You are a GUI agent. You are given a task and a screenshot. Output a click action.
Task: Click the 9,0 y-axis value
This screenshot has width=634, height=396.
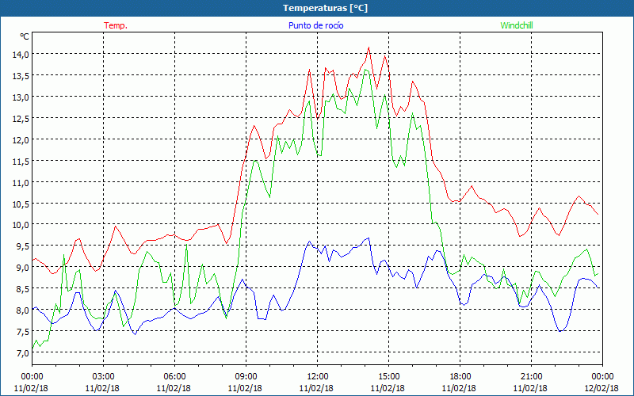pos(22,268)
